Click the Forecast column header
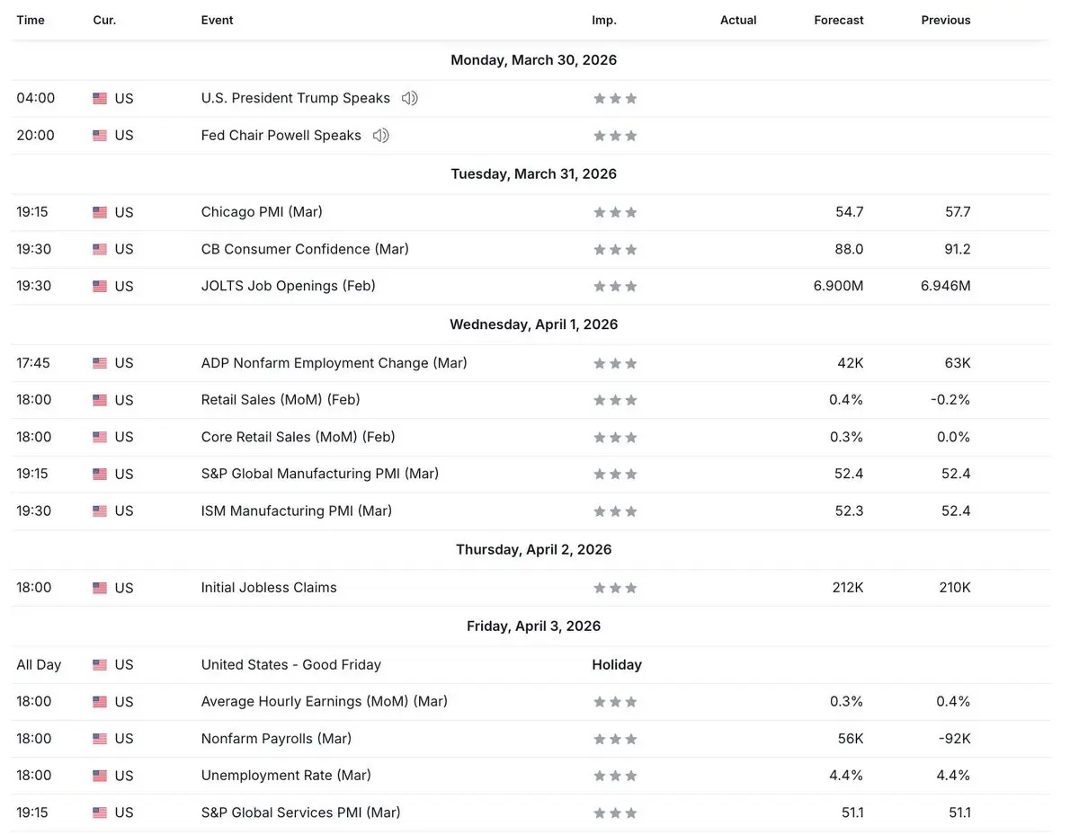Screen dimensions: 1079x835 [x=838, y=20]
